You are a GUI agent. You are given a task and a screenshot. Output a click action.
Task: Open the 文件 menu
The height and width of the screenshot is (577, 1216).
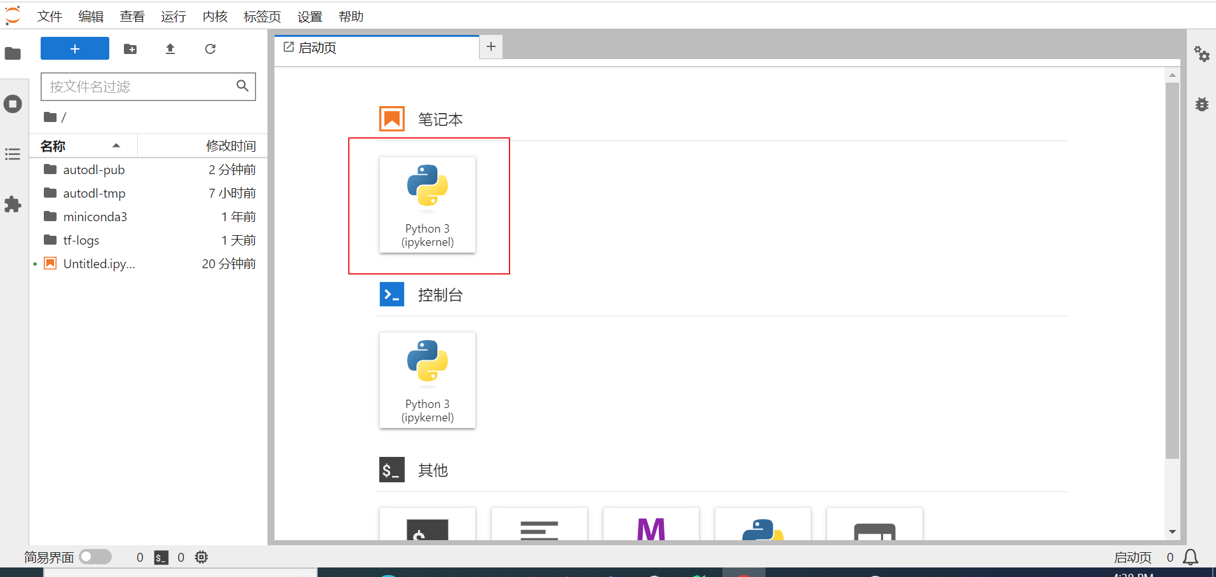[x=50, y=17]
